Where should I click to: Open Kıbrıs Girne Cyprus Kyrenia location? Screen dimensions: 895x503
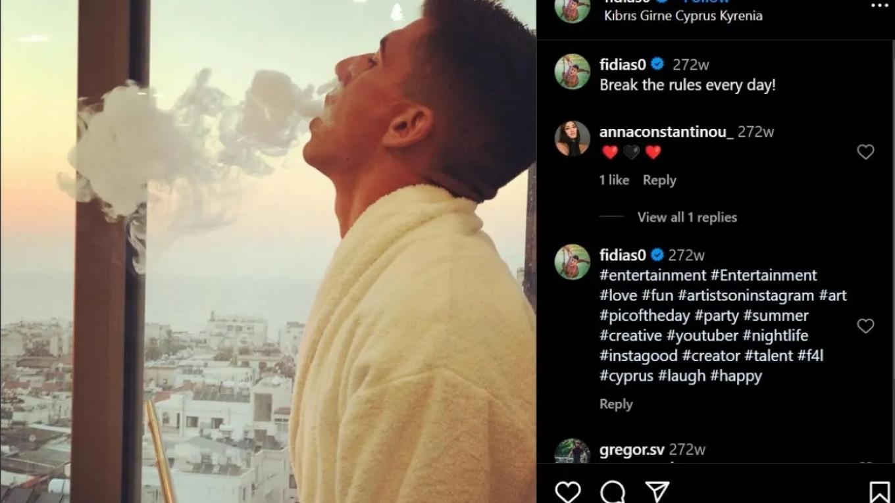pos(683,16)
